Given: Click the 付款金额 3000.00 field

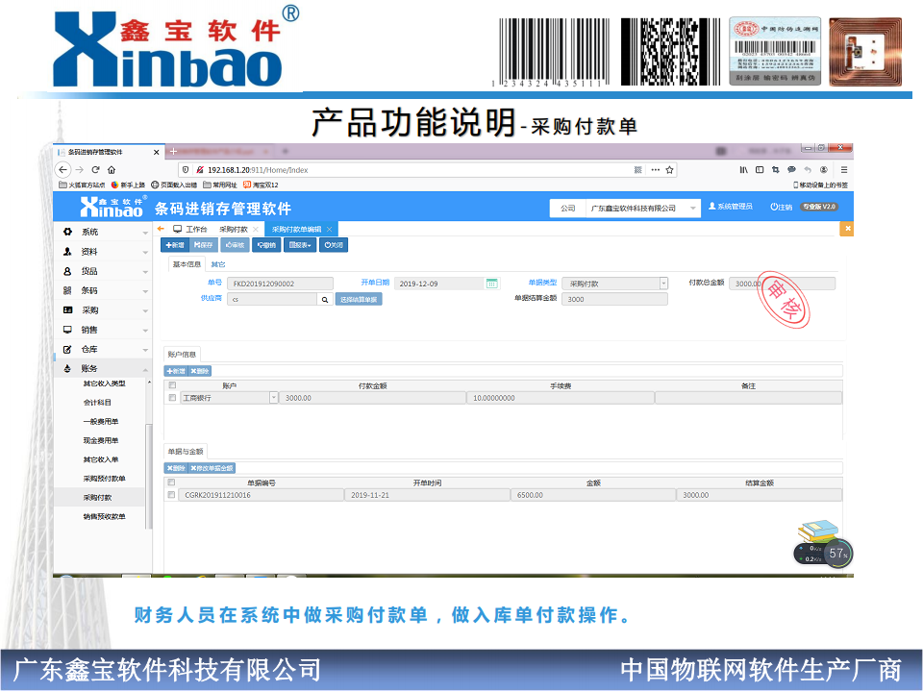Looking at the screenshot, I should 372,398.
